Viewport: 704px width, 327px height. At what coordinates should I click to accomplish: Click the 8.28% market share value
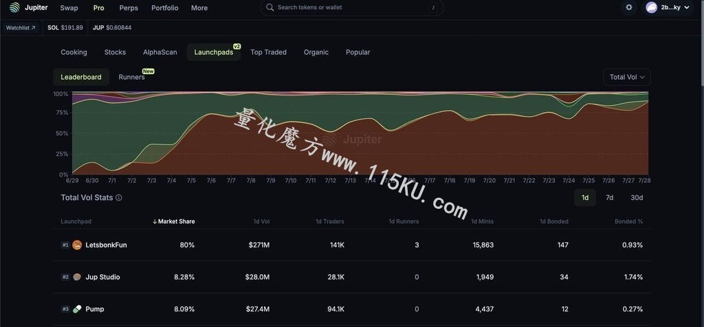tap(184, 278)
